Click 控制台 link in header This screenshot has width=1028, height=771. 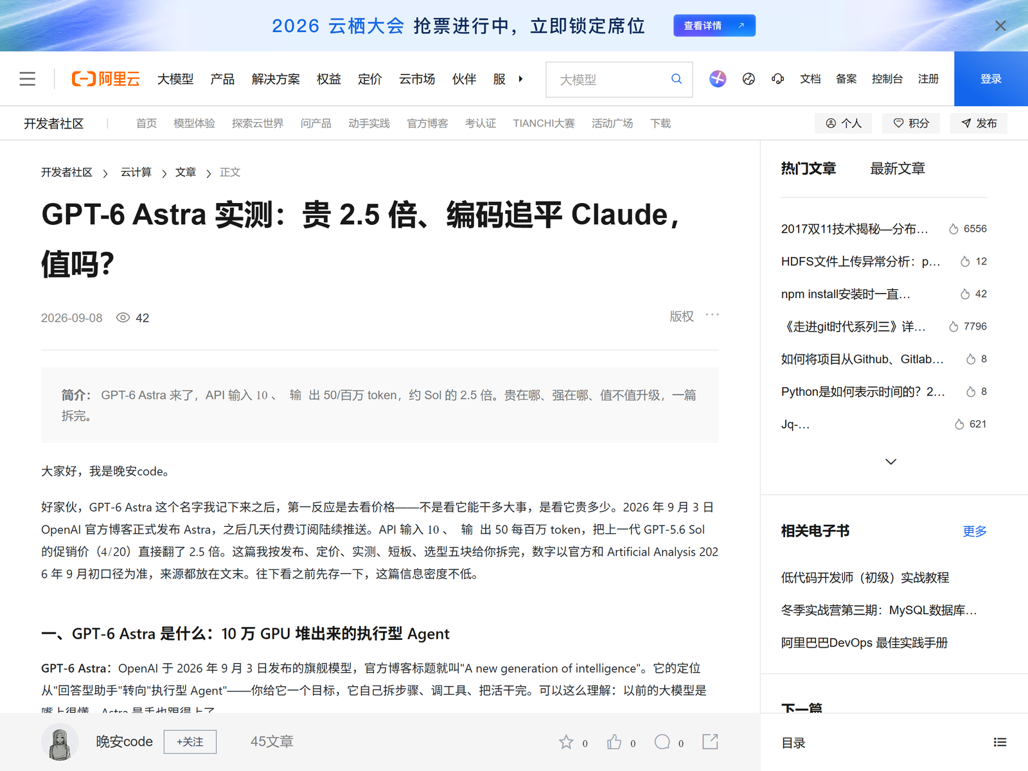pos(887,79)
